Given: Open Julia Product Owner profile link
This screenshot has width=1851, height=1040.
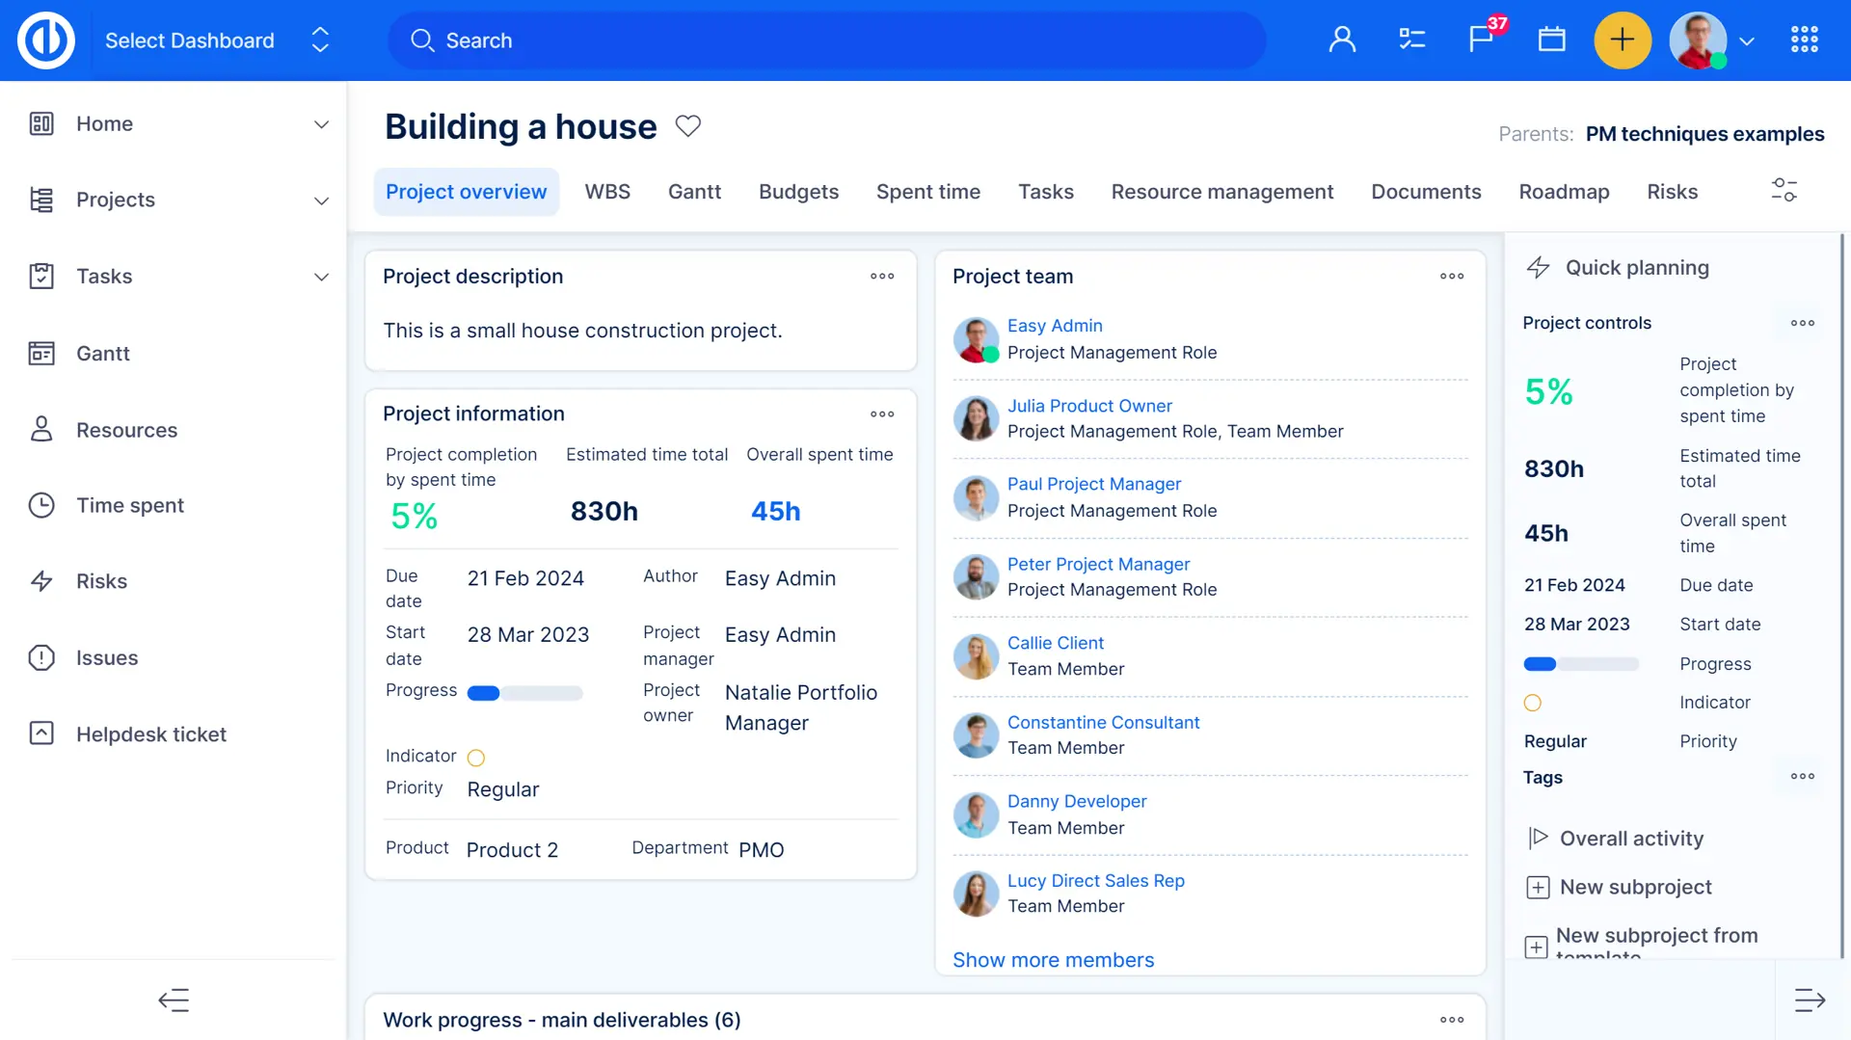Looking at the screenshot, I should coord(1089,406).
